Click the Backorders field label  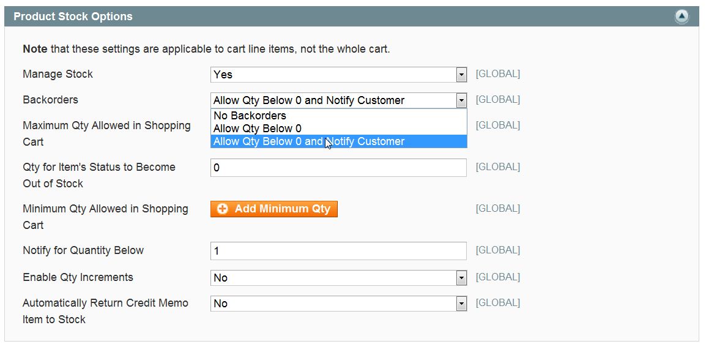(50, 100)
